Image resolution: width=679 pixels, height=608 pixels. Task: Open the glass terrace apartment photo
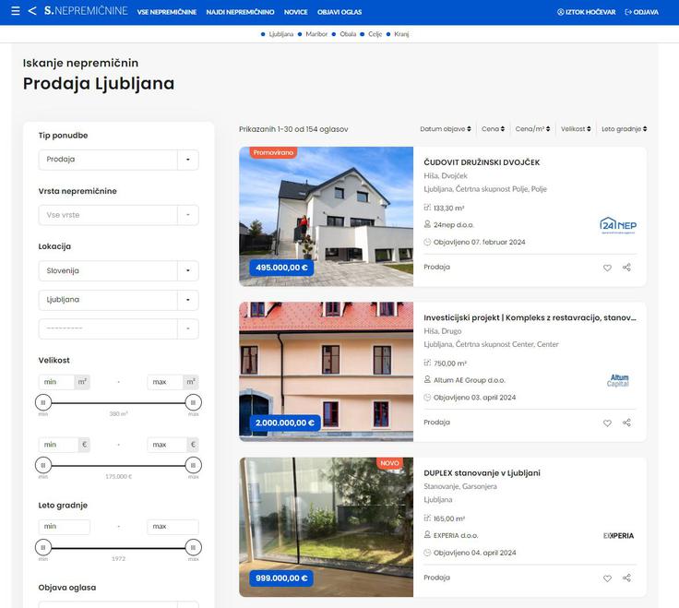tap(326, 527)
